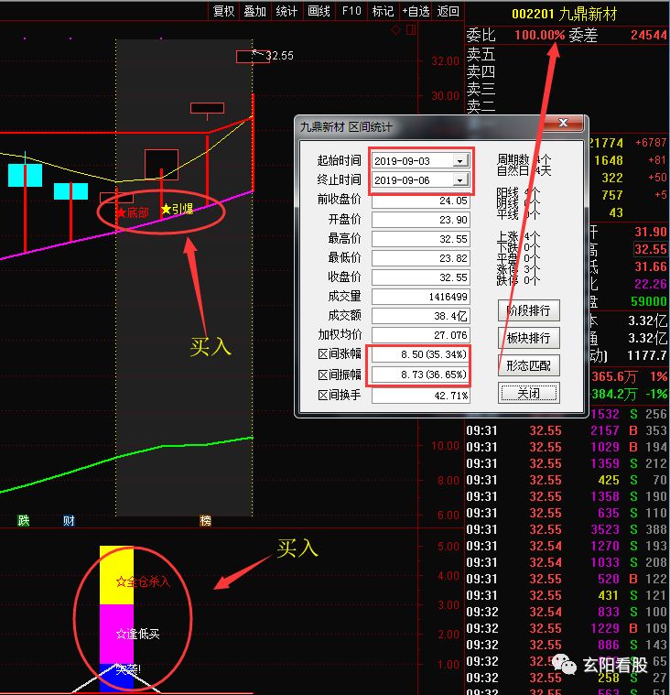The width and height of the screenshot is (670, 695).
Task: Click the 返回 toolbar button
Action: (x=448, y=11)
